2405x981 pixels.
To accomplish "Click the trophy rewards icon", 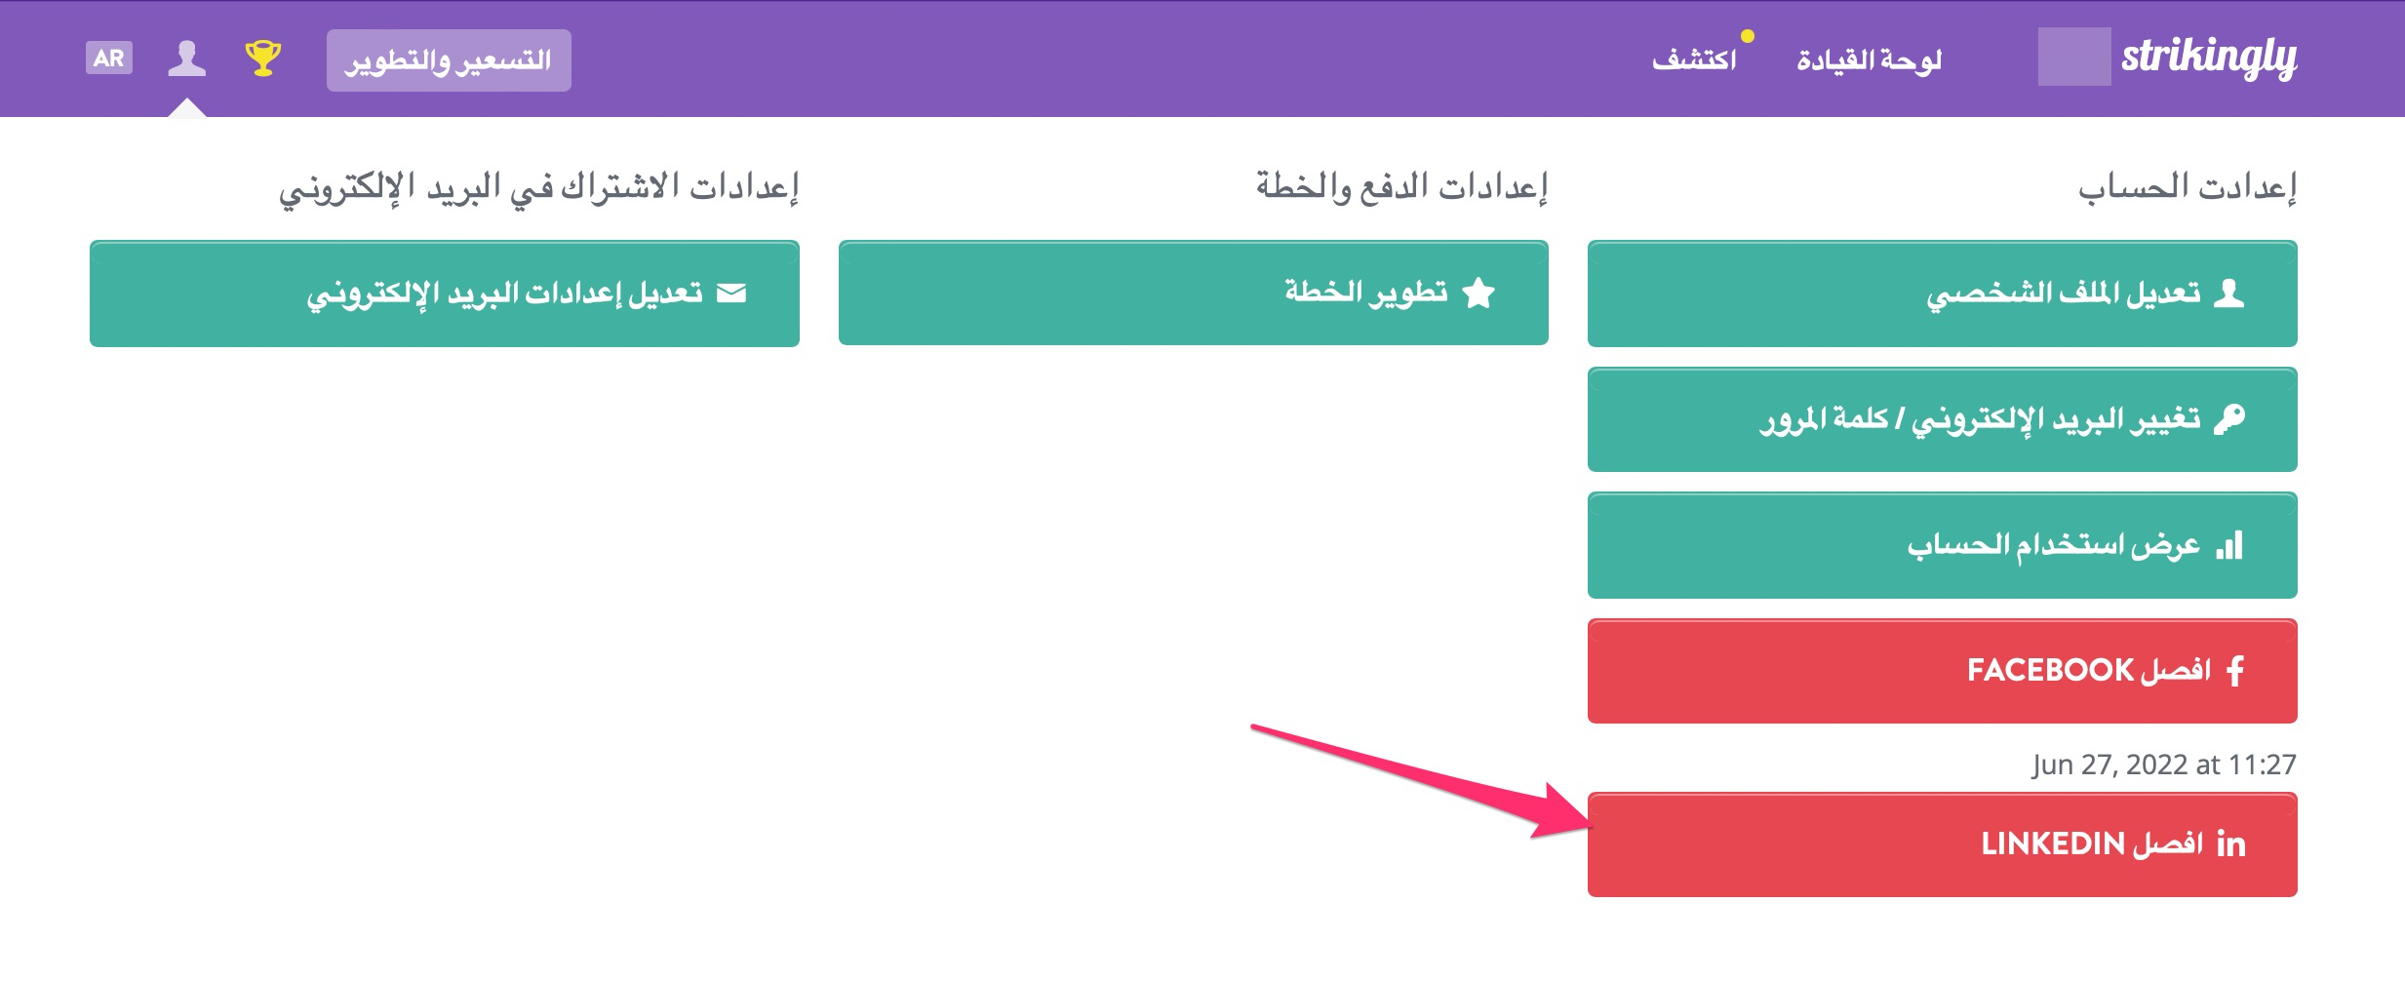I will [262, 59].
